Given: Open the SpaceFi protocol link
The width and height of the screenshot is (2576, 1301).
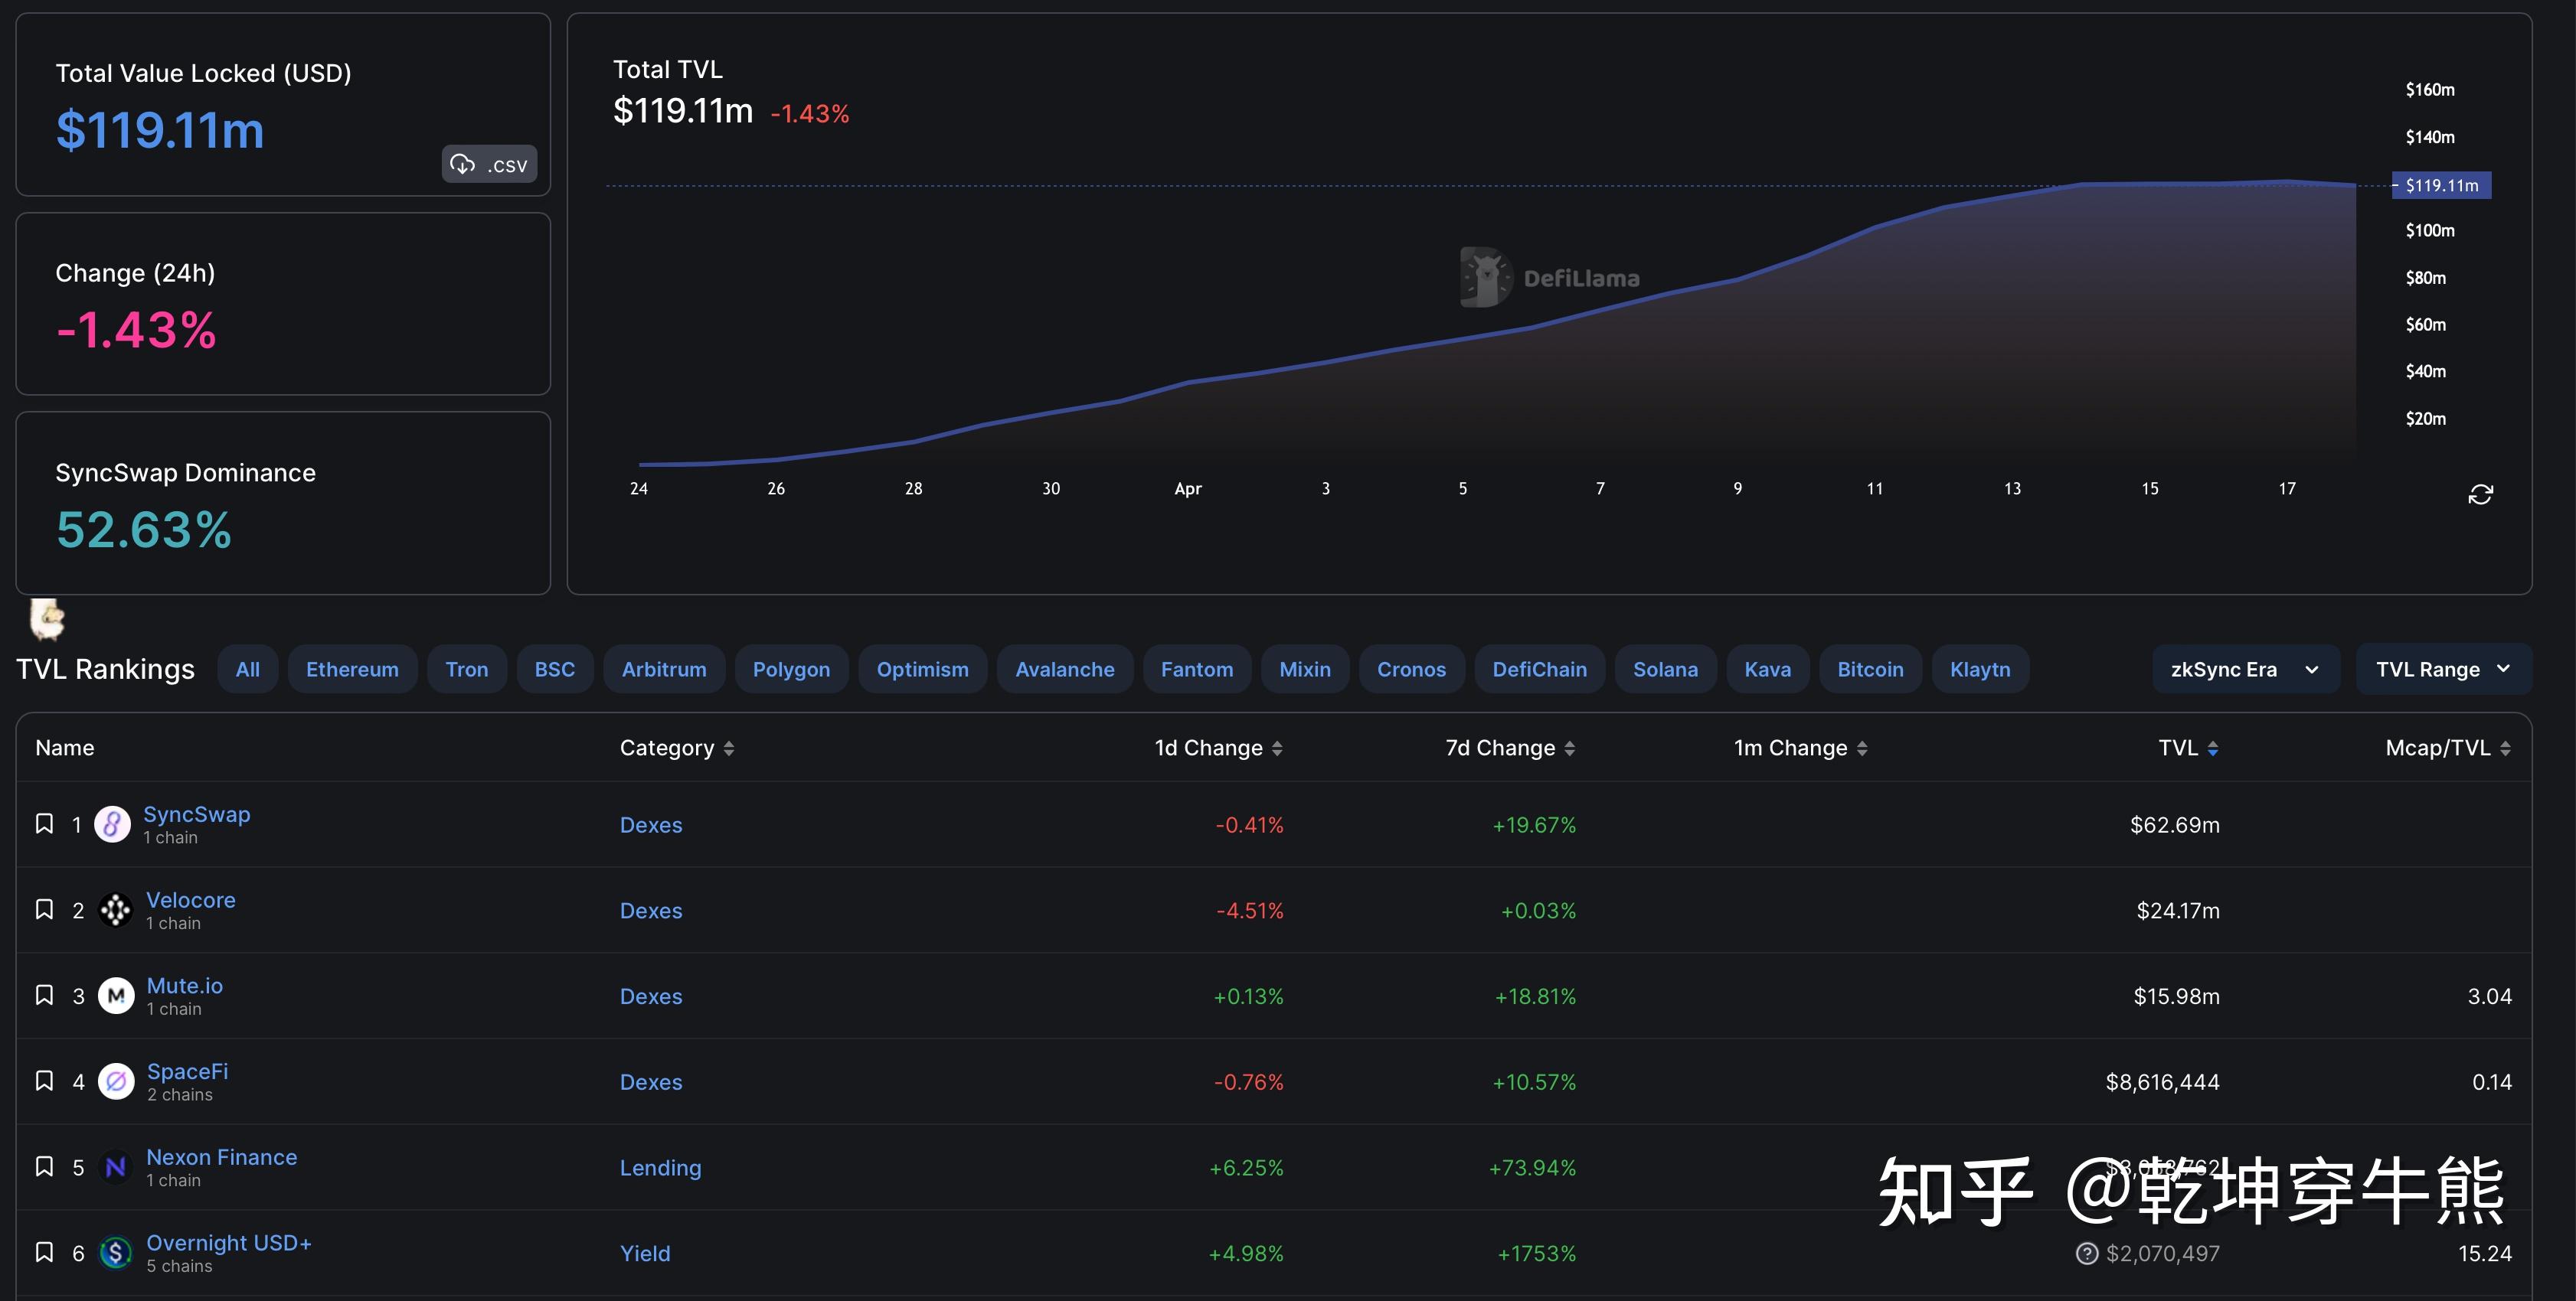Looking at the screenshot, I should click(x=187, y=1071).
